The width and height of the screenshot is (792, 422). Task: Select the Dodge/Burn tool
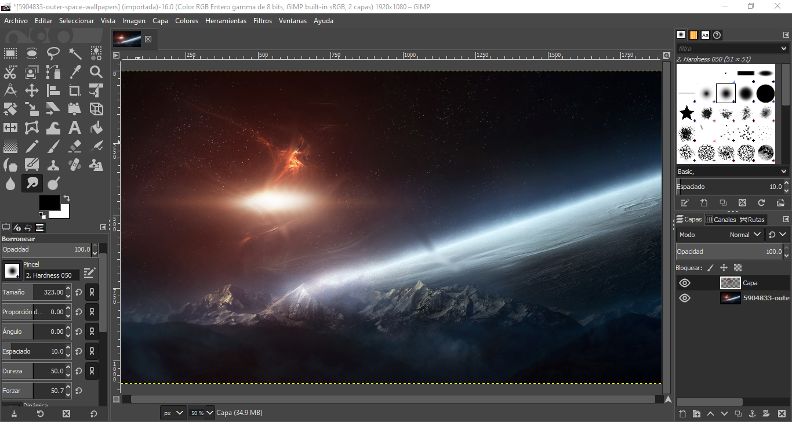click(53, 183)
